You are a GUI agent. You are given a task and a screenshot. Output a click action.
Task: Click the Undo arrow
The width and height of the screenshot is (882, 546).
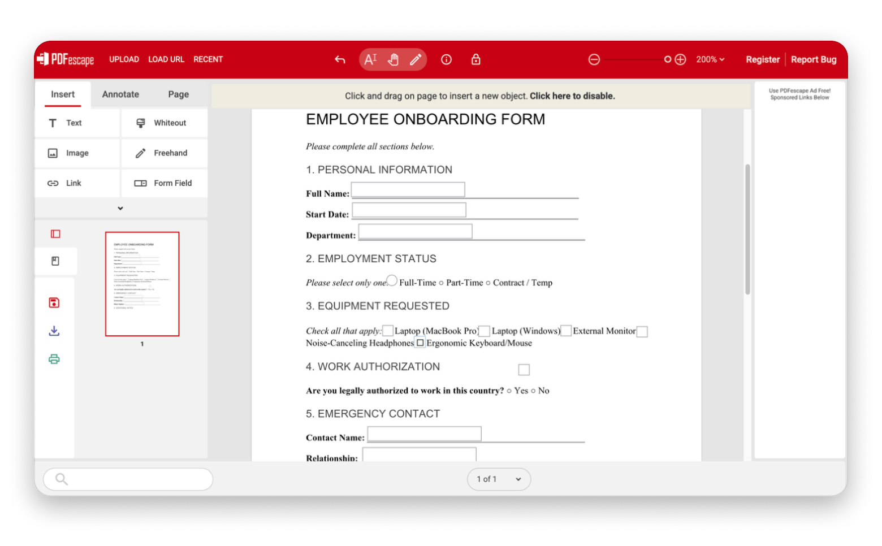tap(339, 59)
